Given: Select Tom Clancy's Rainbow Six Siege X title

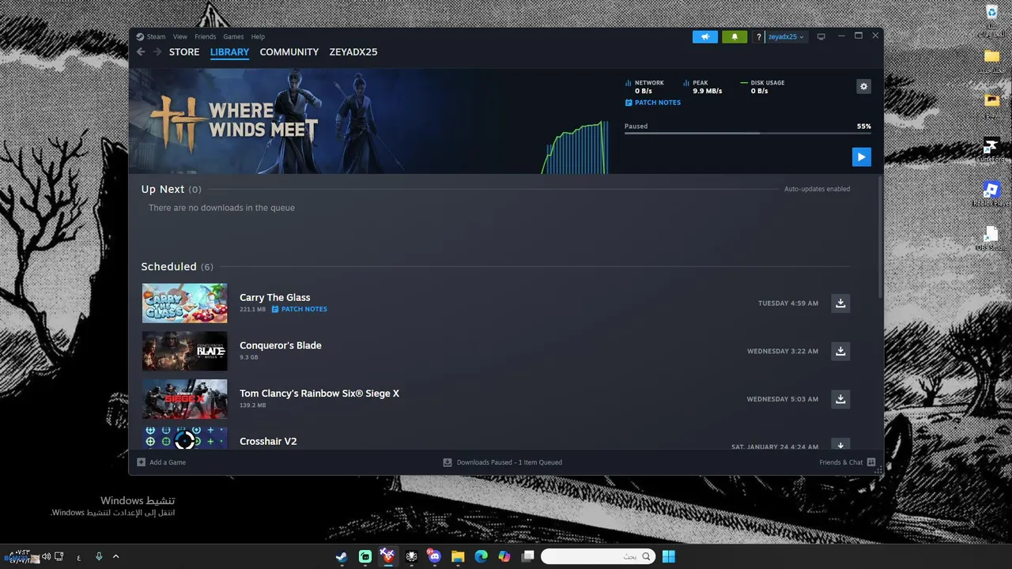Looking at the screenshot, I should pyautogui.click(x=319, y=394).
